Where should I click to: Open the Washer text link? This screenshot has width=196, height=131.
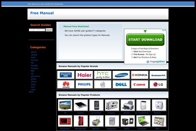(x=157, y=113)
